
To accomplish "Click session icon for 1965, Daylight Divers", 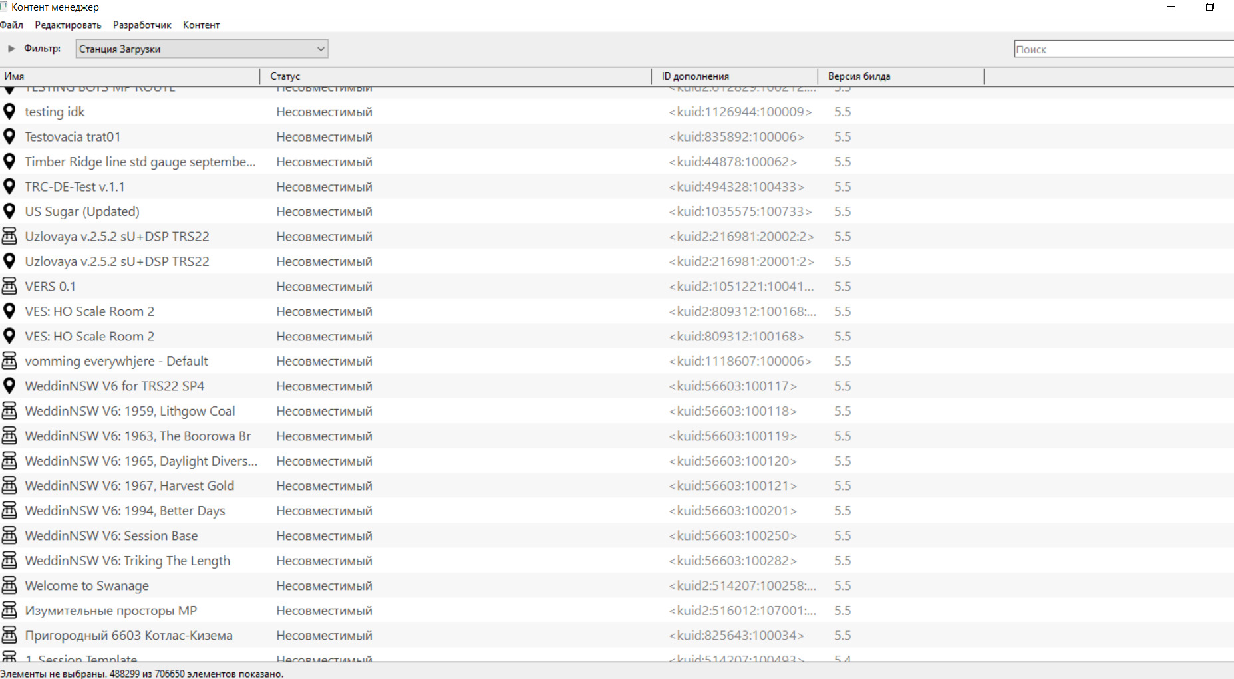I will (x=9, y=461).
